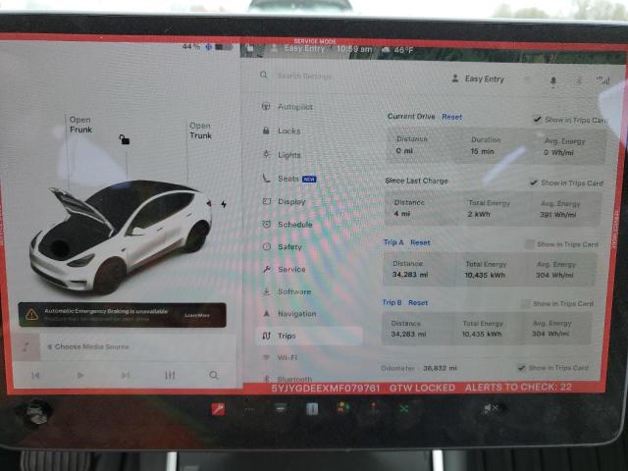Enable Trip B Show in Trips Card
628x471 pixels.
point(526,303)
